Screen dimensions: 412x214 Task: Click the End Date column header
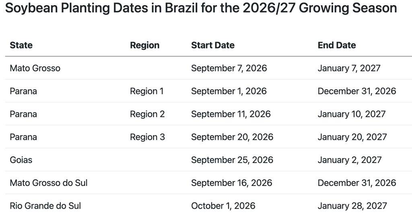tap(337, 45)
